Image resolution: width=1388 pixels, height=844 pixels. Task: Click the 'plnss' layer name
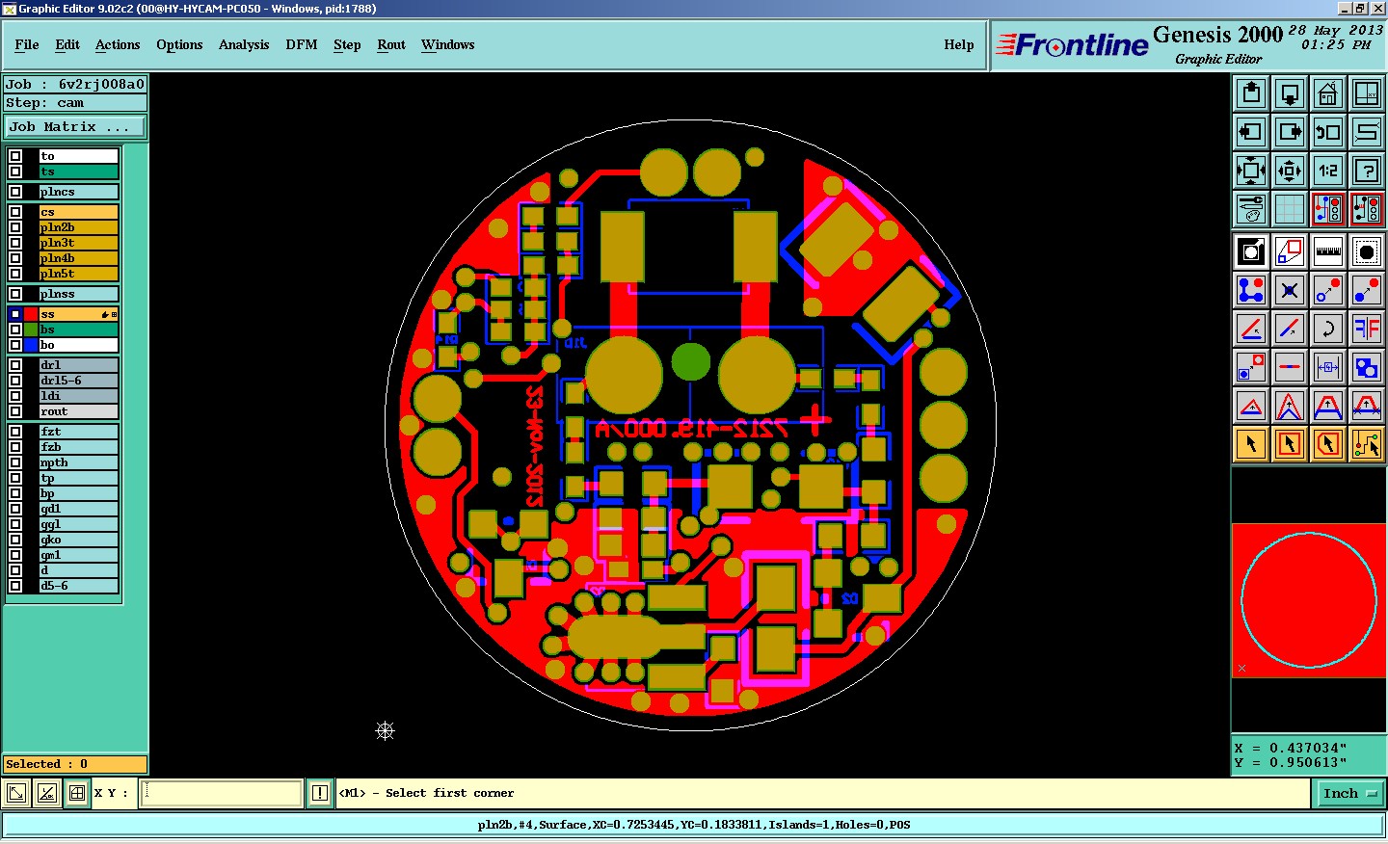[78, 294]
